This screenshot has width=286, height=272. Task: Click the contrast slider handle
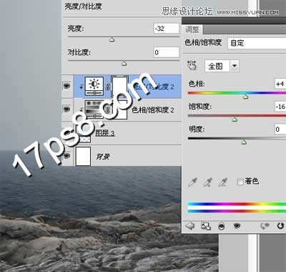[x=124, y=64]
